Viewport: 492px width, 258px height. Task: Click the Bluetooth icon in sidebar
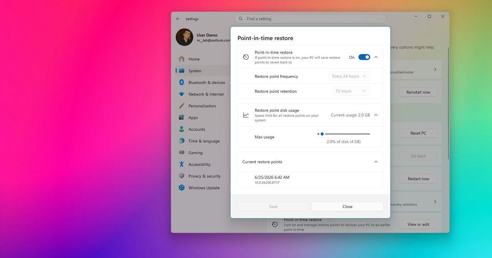pos(182,82)
